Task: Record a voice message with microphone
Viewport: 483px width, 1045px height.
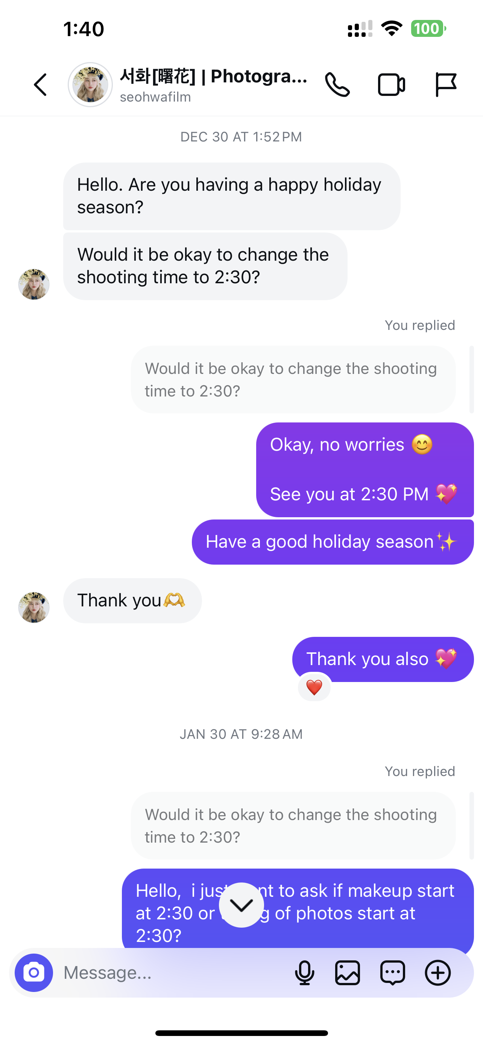Action: pyautogui.click(x=305, y=972)
